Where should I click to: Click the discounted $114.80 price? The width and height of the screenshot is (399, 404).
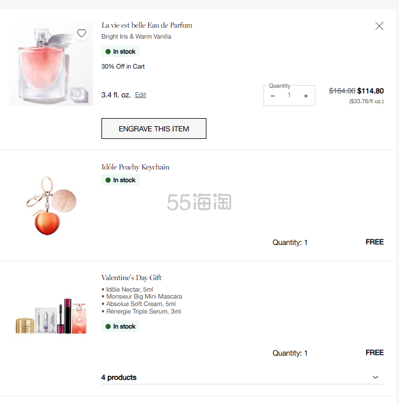tap(370, 91)
